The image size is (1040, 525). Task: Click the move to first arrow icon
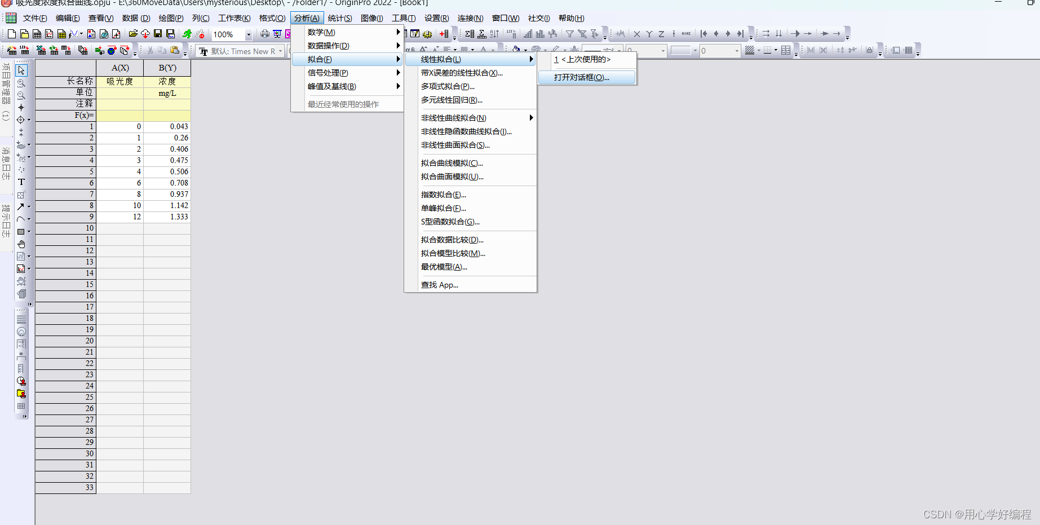pyautogui.click(x=703, y=34)
